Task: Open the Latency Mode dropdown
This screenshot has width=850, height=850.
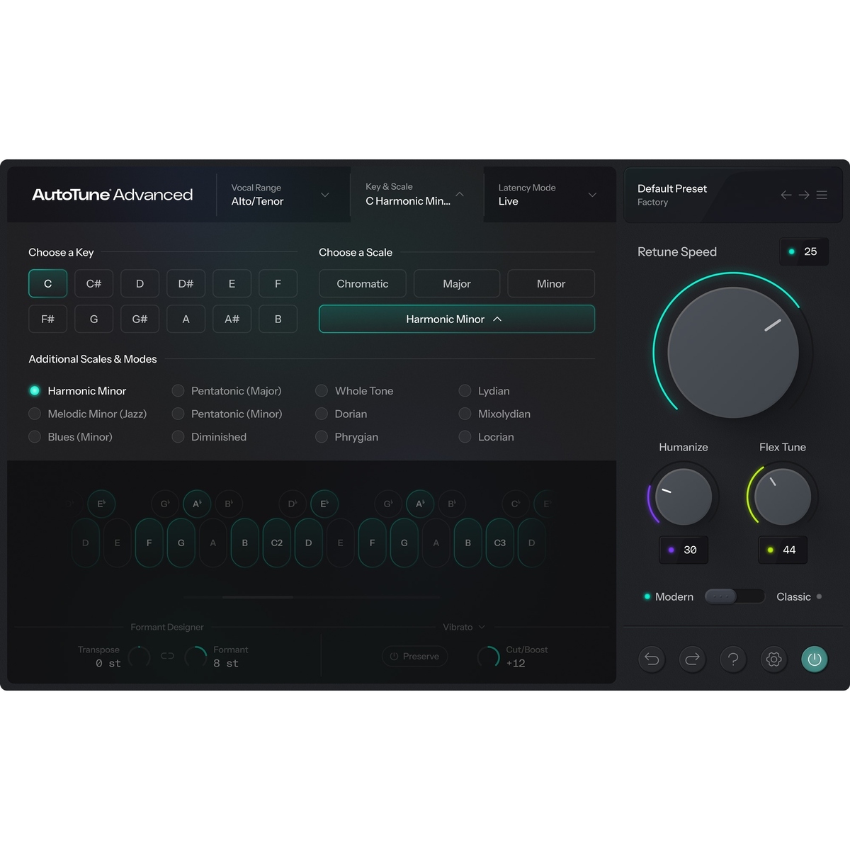Action: coord(592,195)
